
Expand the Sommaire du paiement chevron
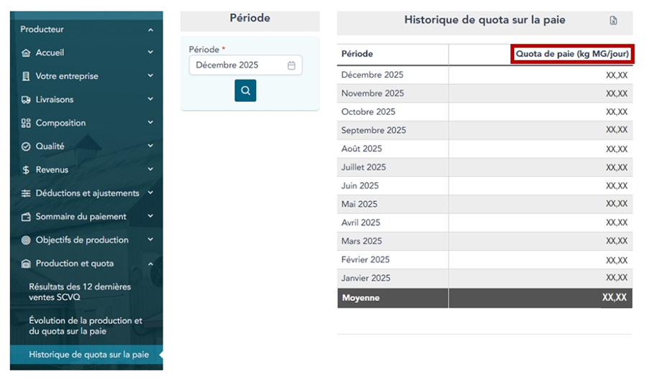click(x=150, y=216)
